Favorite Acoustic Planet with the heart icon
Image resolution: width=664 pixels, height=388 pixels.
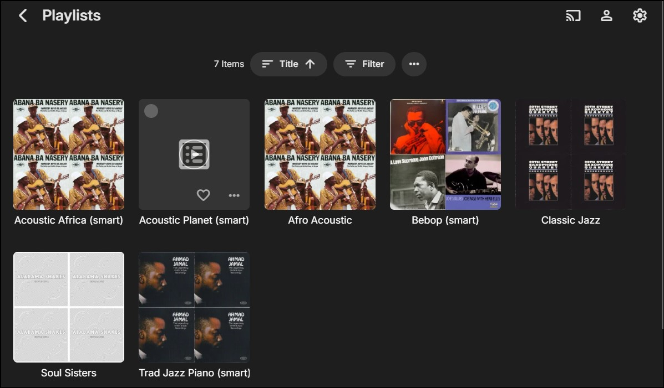tap(204, 195)
